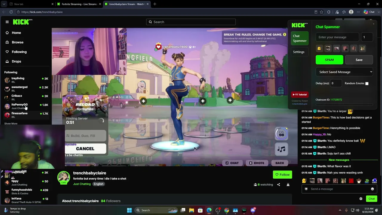The image size is (382, 215).
Task: Open sweatergxd channel in Following list
Action: pyautogui.click(x=26, y=89)
